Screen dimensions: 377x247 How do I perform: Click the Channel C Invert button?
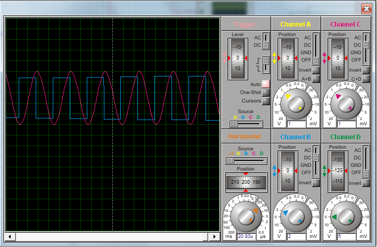click(x=366, y=70)
